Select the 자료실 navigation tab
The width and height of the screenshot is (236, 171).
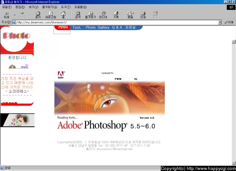click(x=131, y=28)
